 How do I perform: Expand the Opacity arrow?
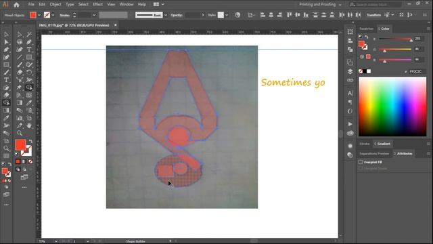point(203,15)
